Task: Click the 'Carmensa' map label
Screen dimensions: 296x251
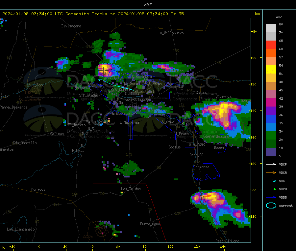Action: click(x=201, y=167)
